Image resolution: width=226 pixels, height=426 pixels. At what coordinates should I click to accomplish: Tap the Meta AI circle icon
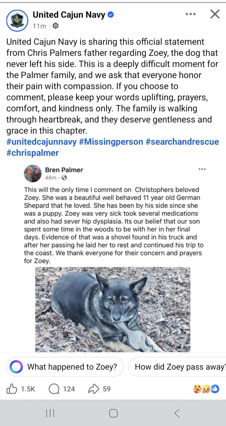click(x=16, y=367)
